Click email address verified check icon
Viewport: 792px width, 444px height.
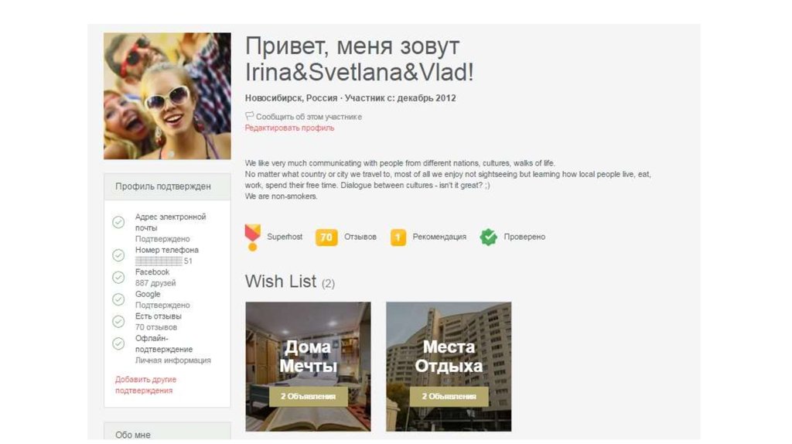pyautogui.click(x=118, y=222)
